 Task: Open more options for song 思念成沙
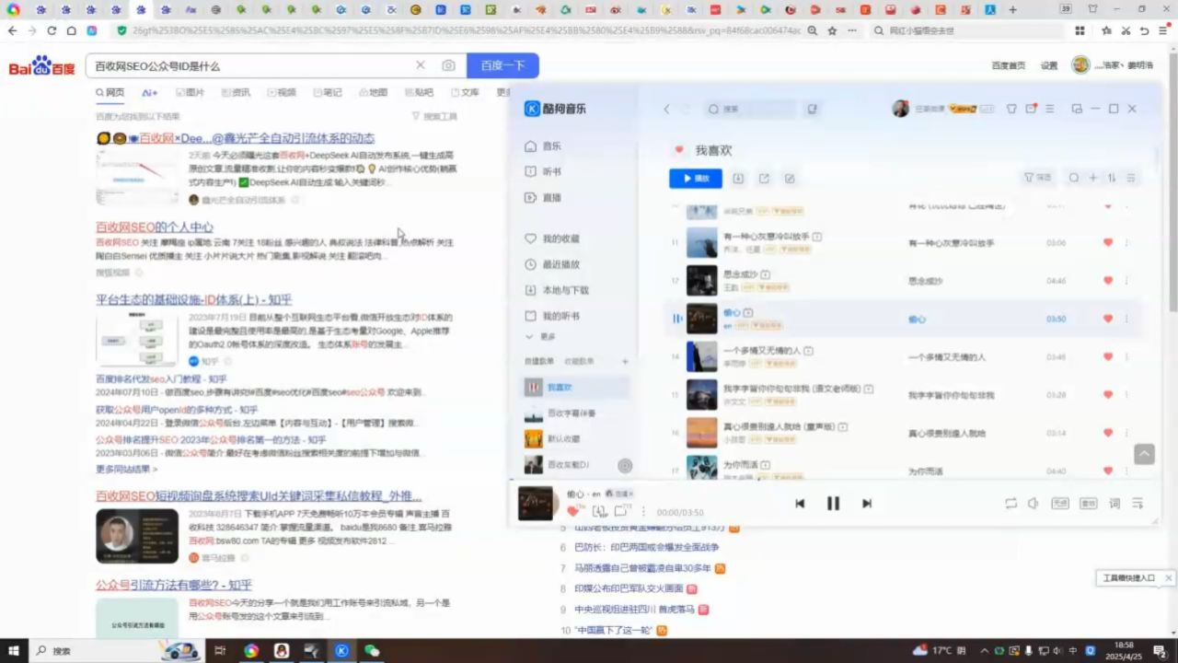[1126, 281]
